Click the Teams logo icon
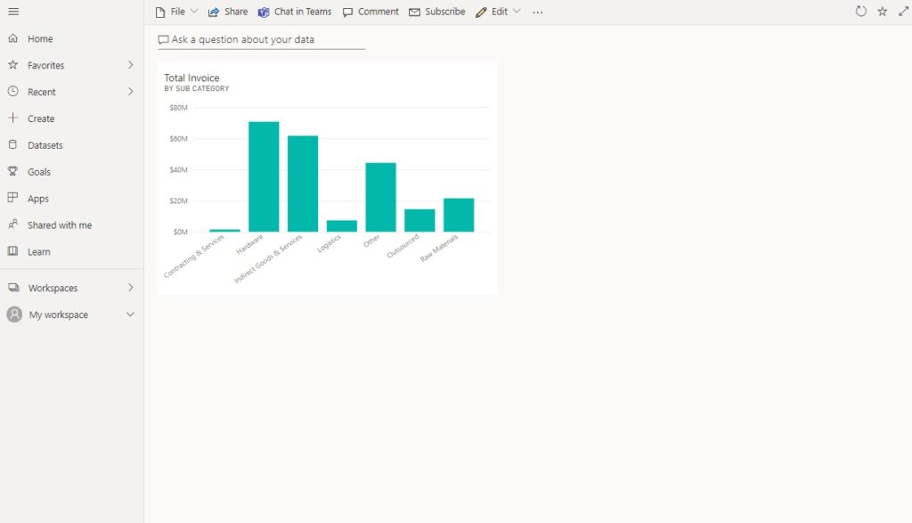This screenshot has height=523, width=912. [x=264, y=12]
